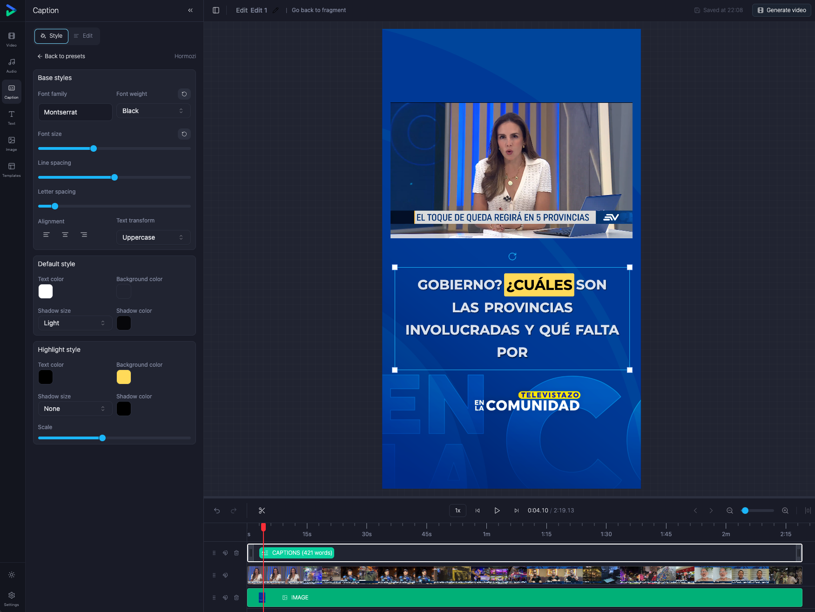Image resolution: width=815 pixels, height=612 pixels.
Task: Click Back to presets
Action: [x=61, y=56]
